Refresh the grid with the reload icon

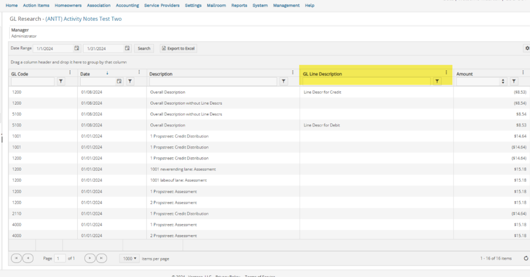coord(526,259)
